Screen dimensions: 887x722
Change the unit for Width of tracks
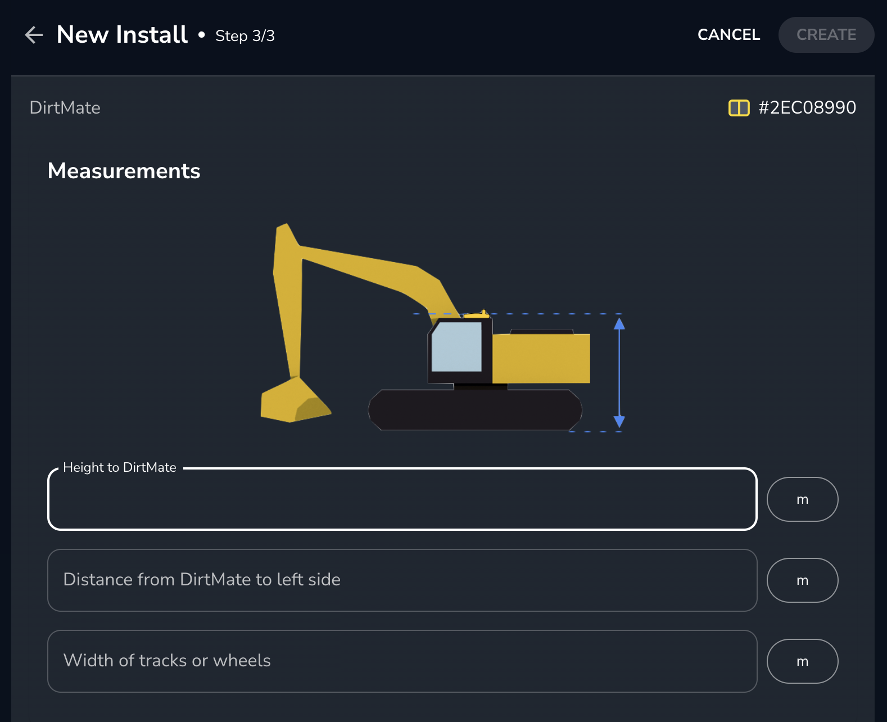[x=802, y=661]
